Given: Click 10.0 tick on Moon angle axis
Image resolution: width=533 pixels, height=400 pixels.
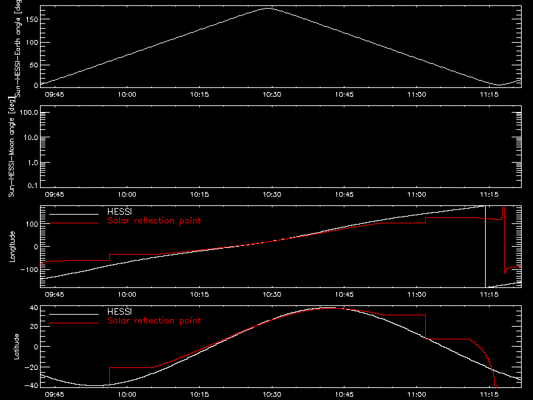Looking at the screenshot, I should [31, 138].
